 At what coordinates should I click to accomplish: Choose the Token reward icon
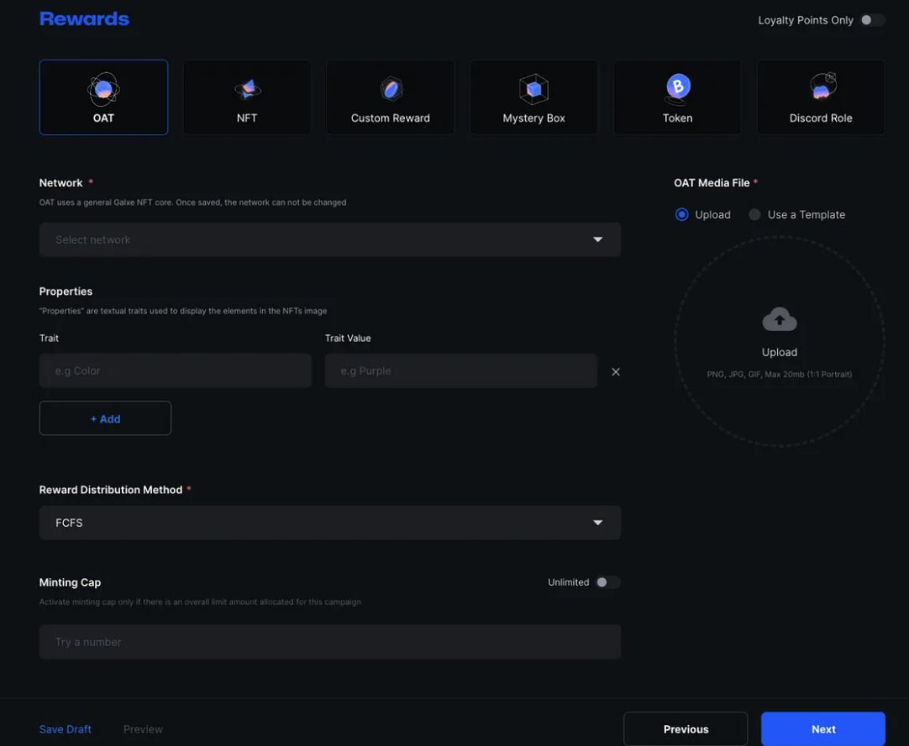pyautogui.click(x=678, y=87)
